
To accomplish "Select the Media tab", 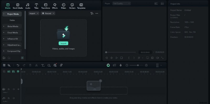I will [x=8, y=6].
